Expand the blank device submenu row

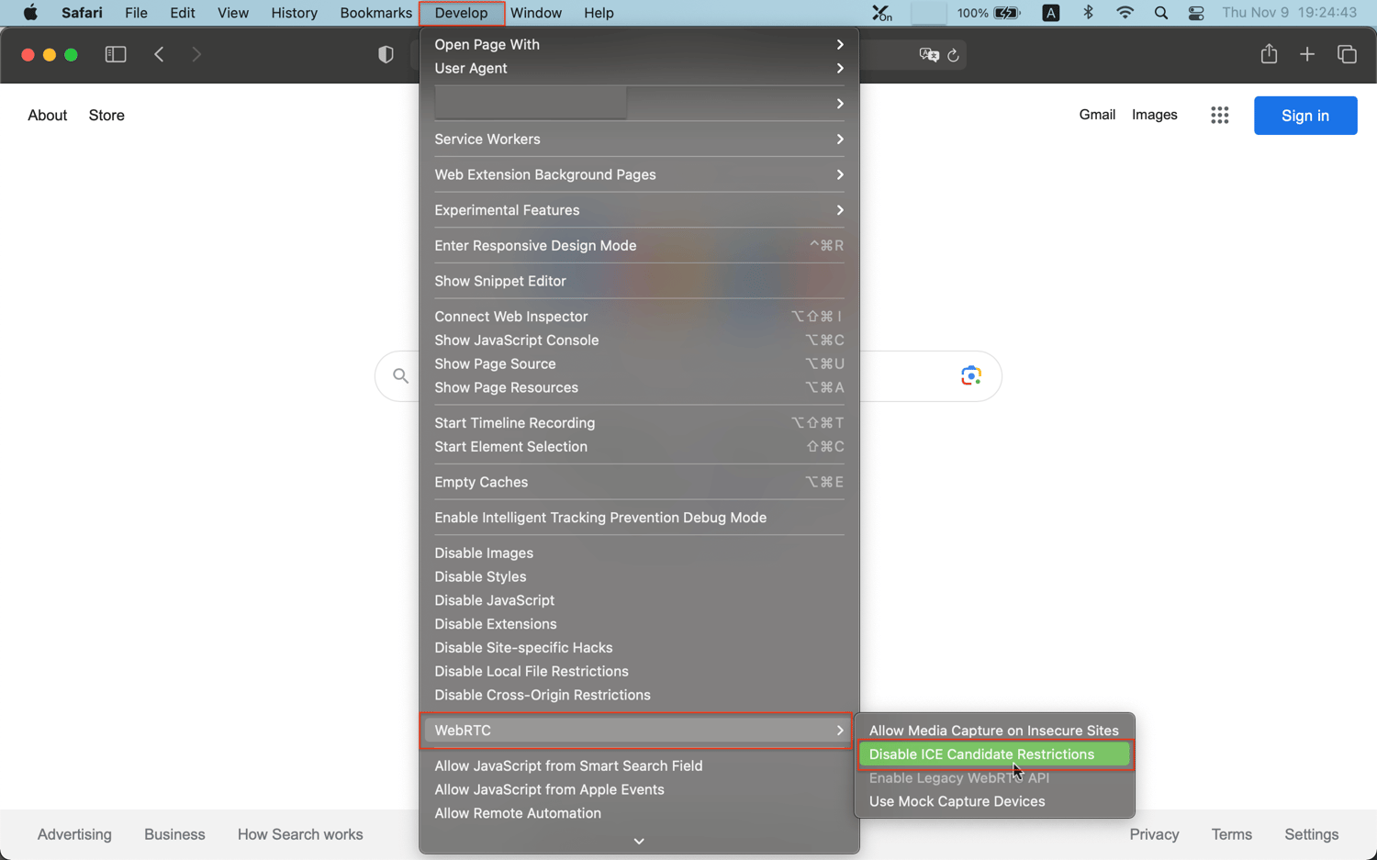coord(639,104)
